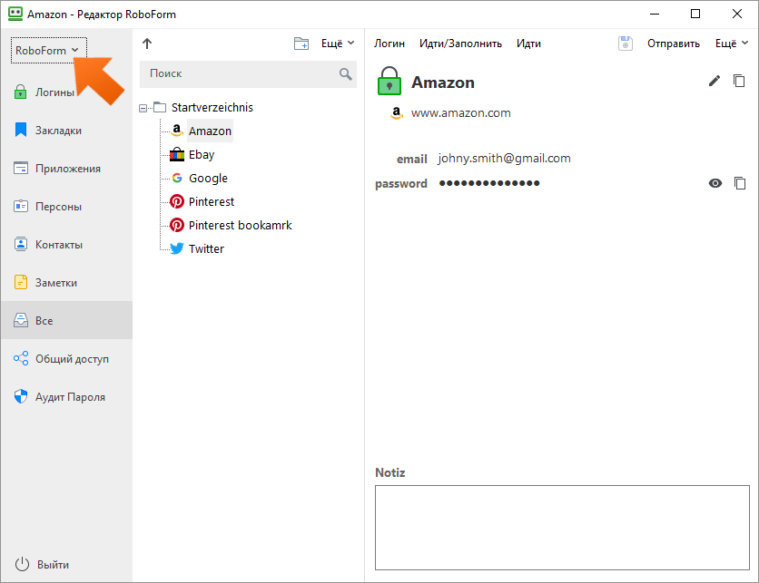Select the Все (all items) section
Image resolution: width=759 pixels, height=583 pixels.
[x=66, y=320]
